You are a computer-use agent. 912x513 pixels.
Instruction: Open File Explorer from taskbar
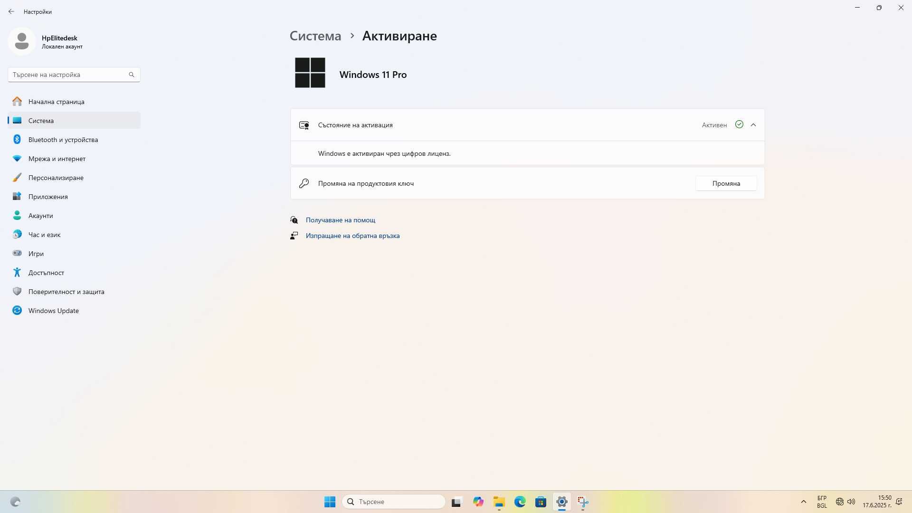point(499,502)
